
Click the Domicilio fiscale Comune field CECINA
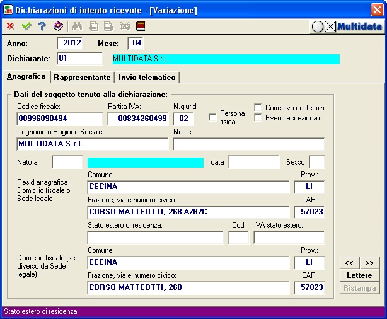pos(188,263)
